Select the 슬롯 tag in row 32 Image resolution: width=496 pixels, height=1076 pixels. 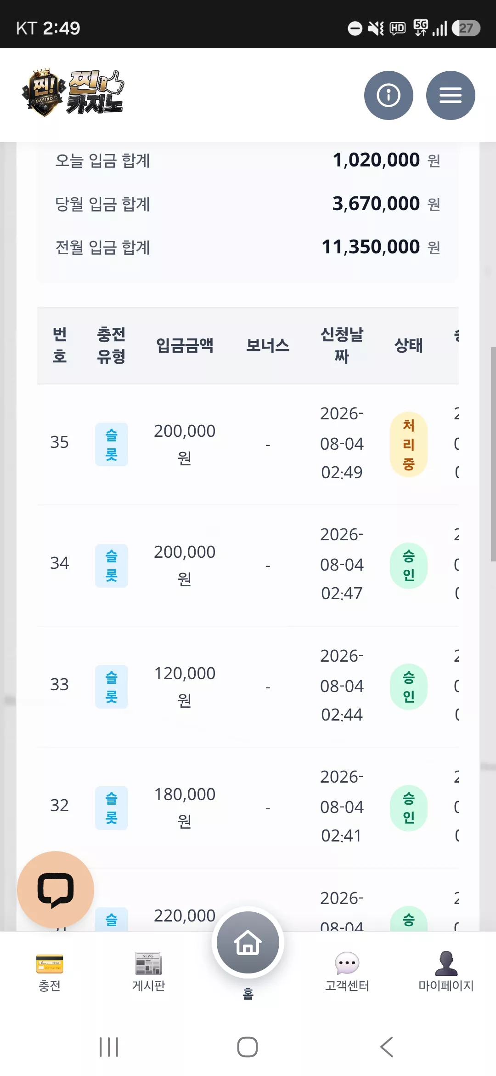click(x=112, y=808)
